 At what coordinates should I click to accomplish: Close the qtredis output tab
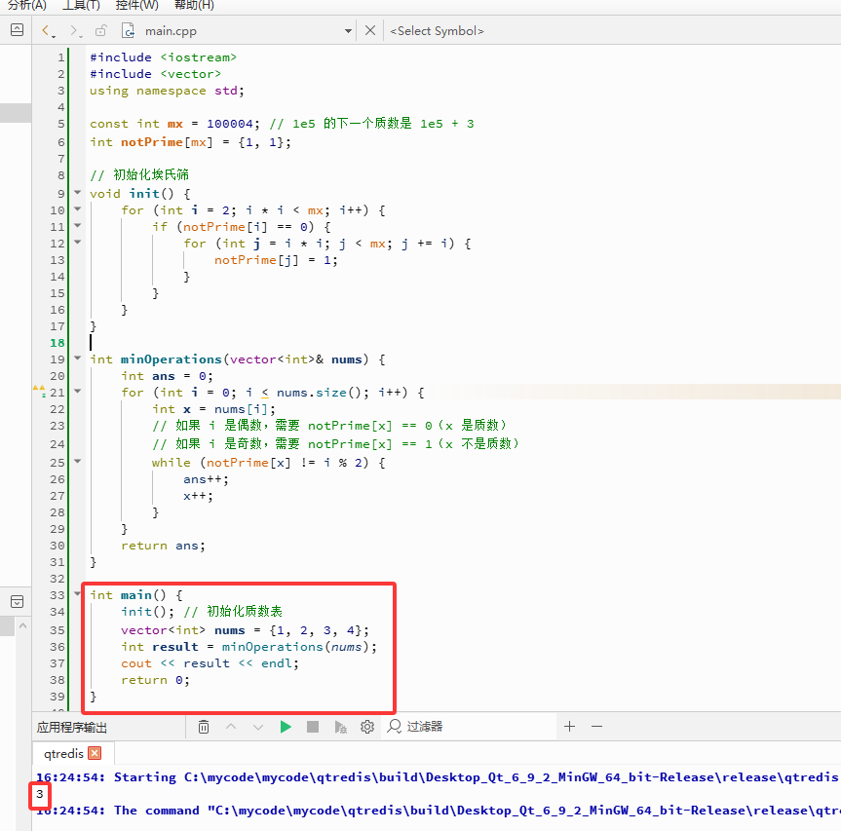click(x=95, y=753)
